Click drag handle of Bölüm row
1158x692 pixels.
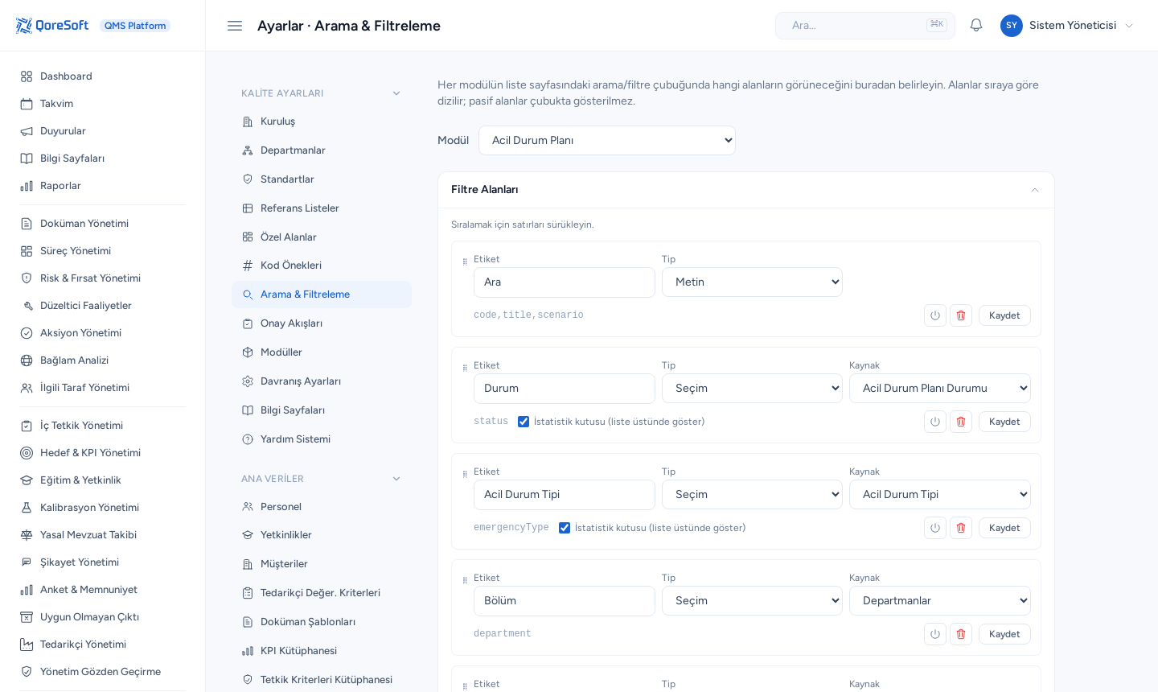click(465, 580)
